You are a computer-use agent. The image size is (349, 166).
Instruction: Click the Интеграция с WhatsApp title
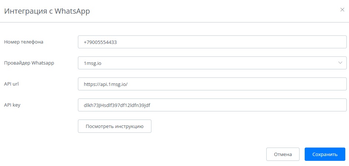[x=47, y=11]
